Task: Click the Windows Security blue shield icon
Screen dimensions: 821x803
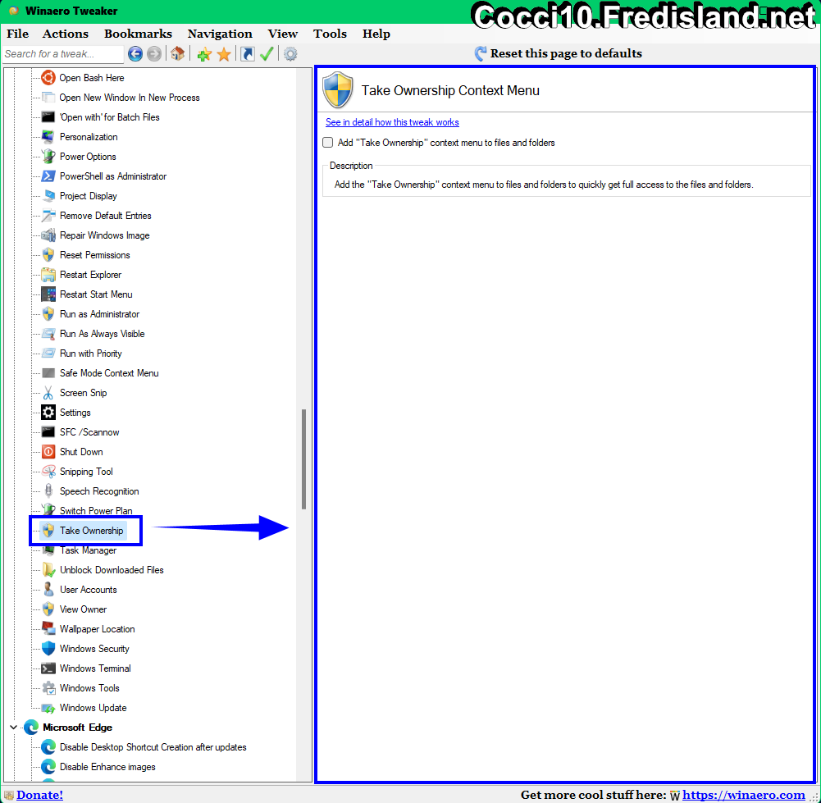Action: coord(48,649)
